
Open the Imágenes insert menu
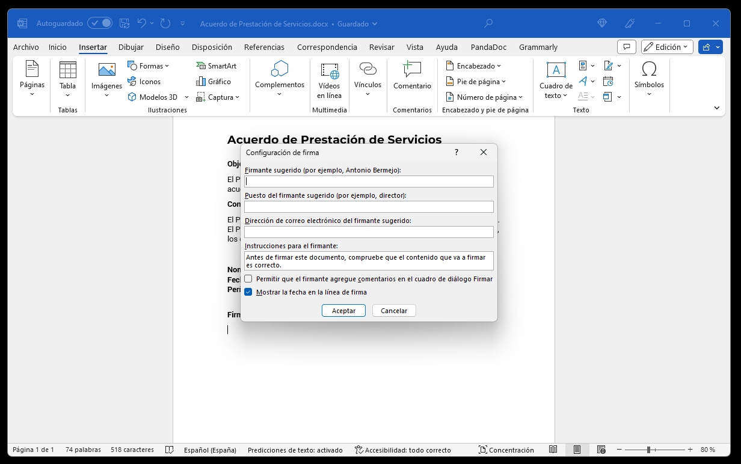(106, 80)
